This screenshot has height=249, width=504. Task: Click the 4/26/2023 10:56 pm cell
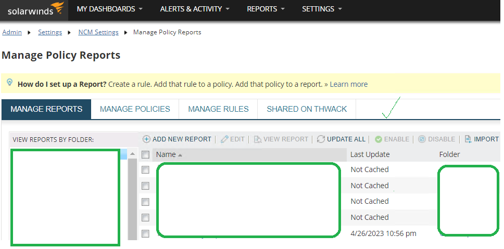point(383,233)
